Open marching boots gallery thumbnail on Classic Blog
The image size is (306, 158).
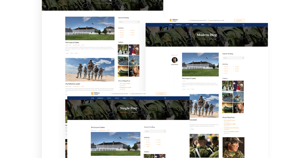(x=123, y=50)
